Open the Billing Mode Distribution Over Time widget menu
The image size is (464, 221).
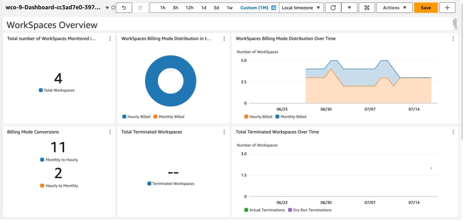pyautogui.click(x=453, y=38)
